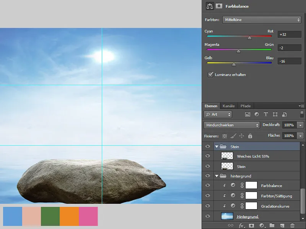Viewport: 306px width, 229px height.
Task: Click the Farbbalance scales adjustment icon
Action: click(x=210, y=6)
